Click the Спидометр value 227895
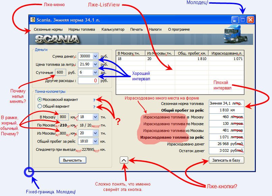The width and height of the screenshot is (272, 196). 88,149
